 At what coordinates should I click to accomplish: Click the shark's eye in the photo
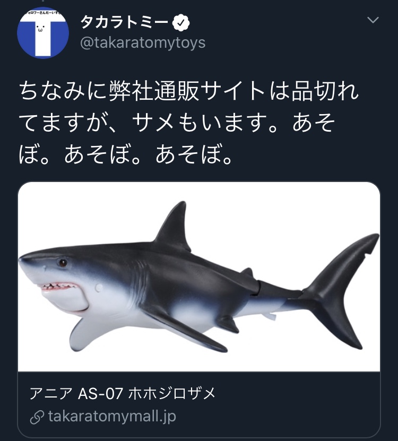(x=63, y=262)
